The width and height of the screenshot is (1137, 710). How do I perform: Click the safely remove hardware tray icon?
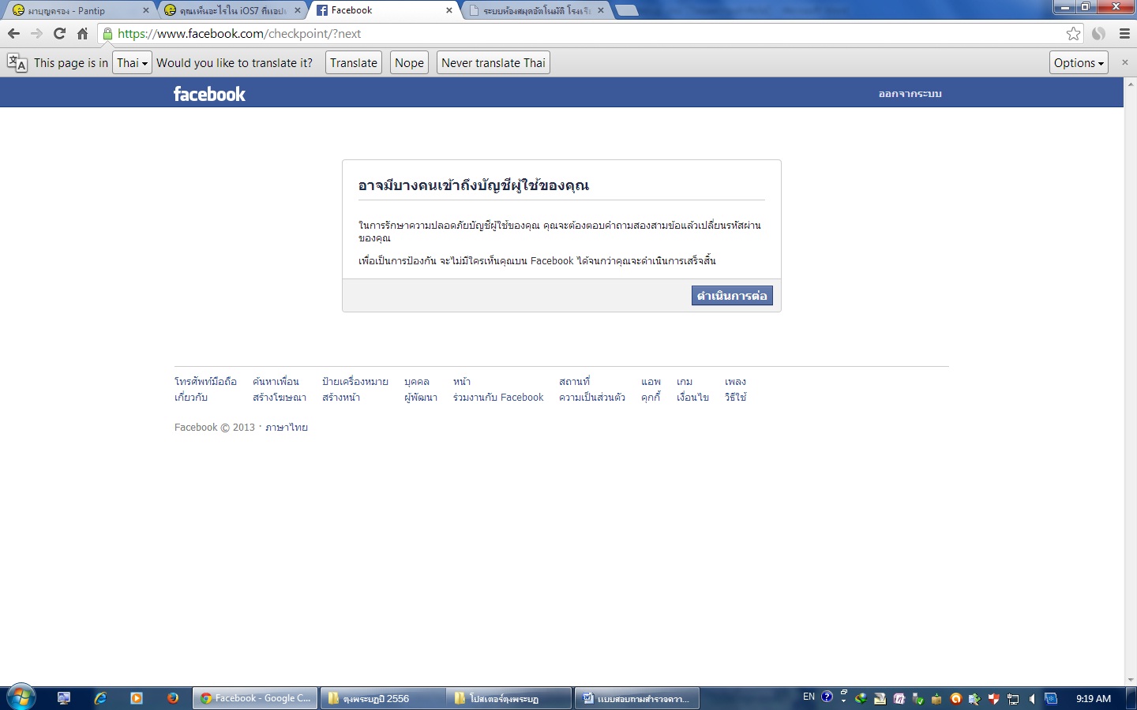(917, 698)
